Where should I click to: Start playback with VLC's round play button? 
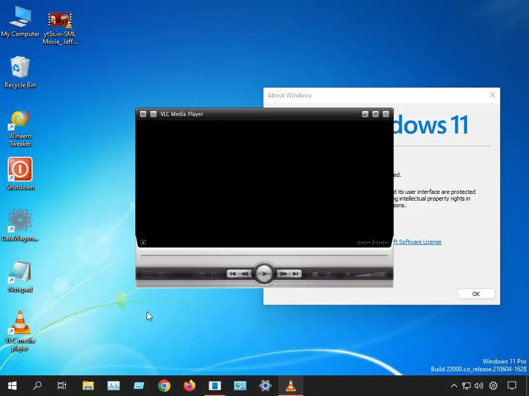(264, 274)
